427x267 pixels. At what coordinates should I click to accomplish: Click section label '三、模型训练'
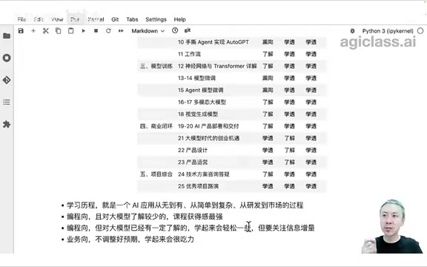click(x=156, y=66)
